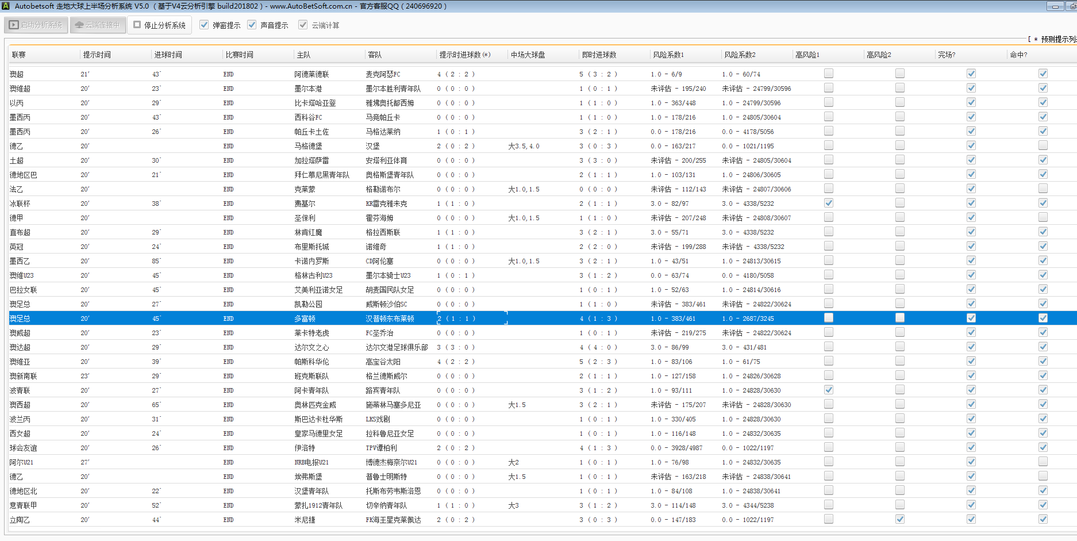
Task: Sort by the 联赛 column header
Action: coord(19,55)
